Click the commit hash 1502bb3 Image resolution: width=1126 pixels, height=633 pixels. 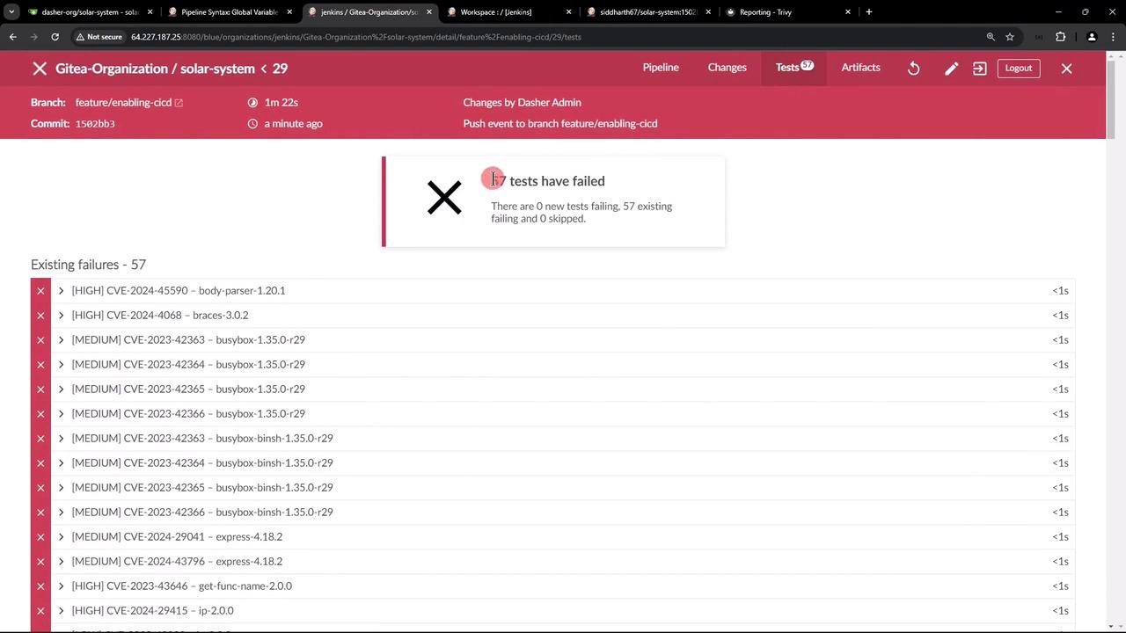[x=95, y=124]
